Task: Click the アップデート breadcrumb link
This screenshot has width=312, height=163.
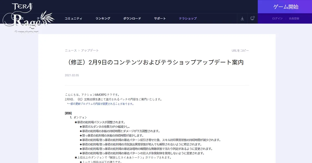Action: click(x=91, y=50)
